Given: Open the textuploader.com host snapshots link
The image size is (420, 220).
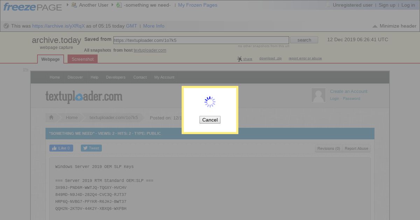Looking at the screenshot, I should (150, 50).
